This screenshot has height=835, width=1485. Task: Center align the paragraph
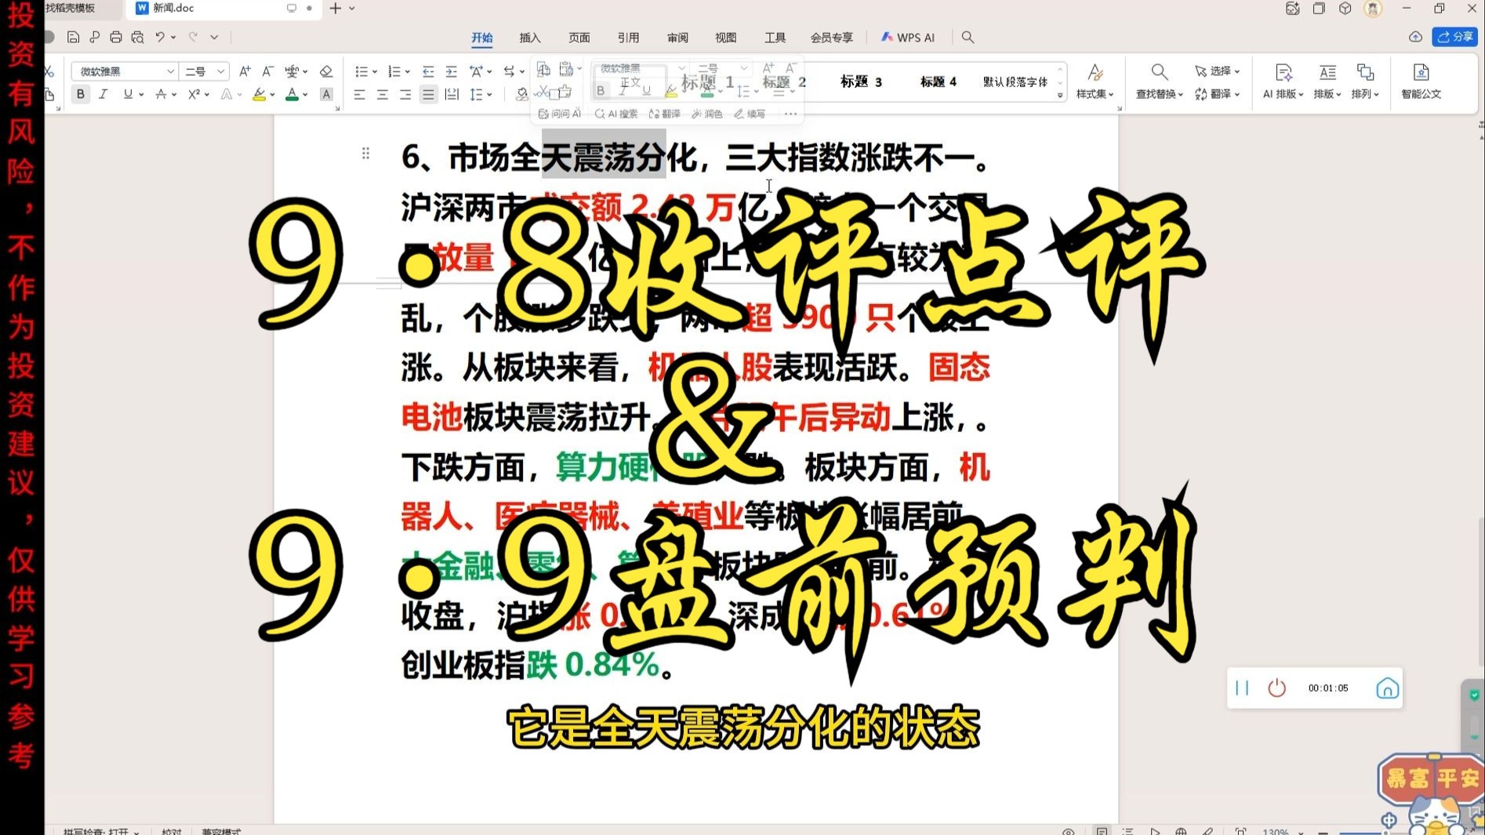(382, 94)
